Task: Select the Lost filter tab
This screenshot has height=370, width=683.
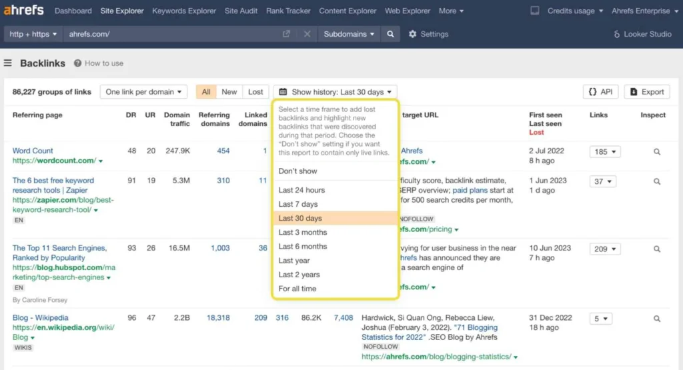Action: (x=255, y=92)
